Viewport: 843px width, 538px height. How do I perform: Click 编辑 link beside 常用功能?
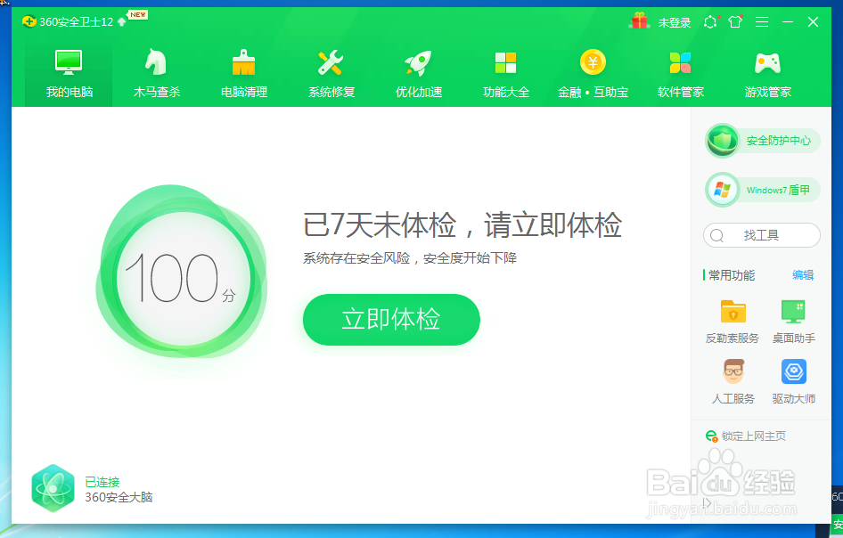click(x=803, y=275)
